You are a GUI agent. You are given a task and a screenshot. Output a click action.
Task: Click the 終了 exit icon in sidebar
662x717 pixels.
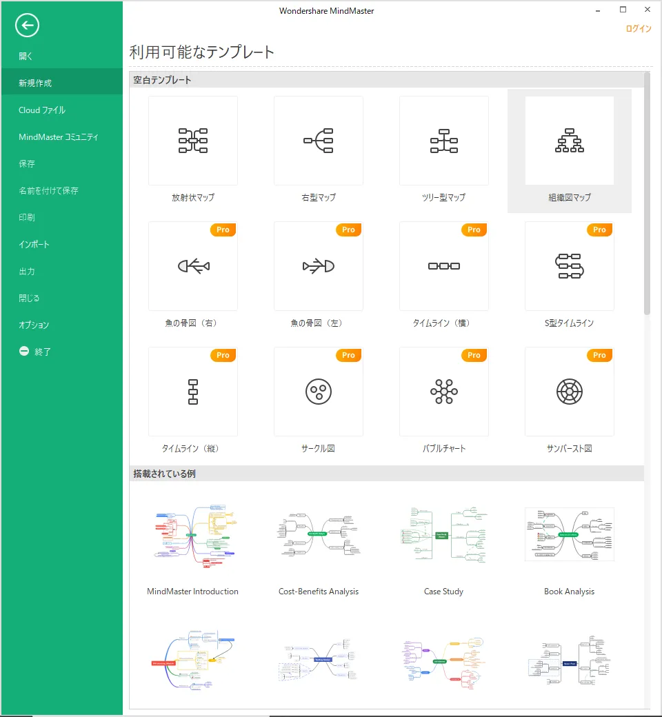click(x=24, y=351)
